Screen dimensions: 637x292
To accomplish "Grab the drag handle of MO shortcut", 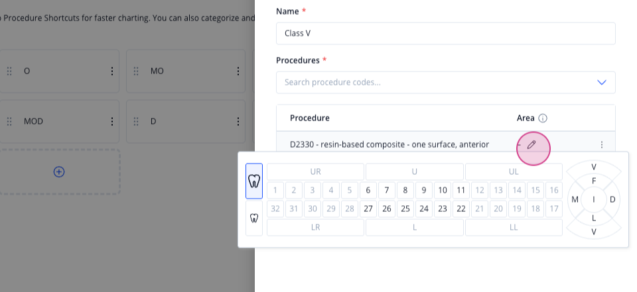I will [x=136, y=72].
